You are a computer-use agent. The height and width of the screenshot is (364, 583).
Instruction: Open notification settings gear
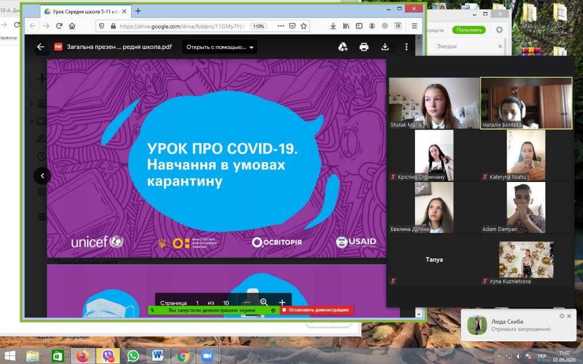pos(562,316)
